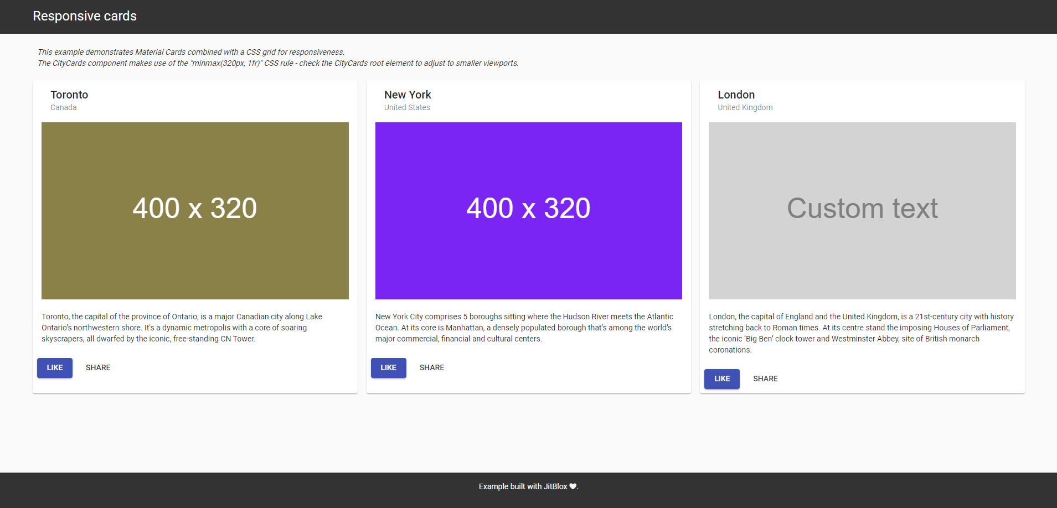The height and width of the screenshot is (508, 1057).
Task: Click the gray London 'Custom text' image
Action: pyautogui.click(x=862, y=211)
